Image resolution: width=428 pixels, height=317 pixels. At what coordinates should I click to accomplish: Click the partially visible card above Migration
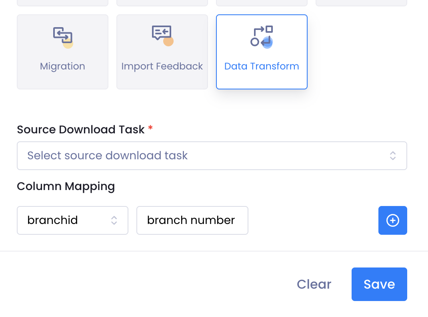click(62, 3)
